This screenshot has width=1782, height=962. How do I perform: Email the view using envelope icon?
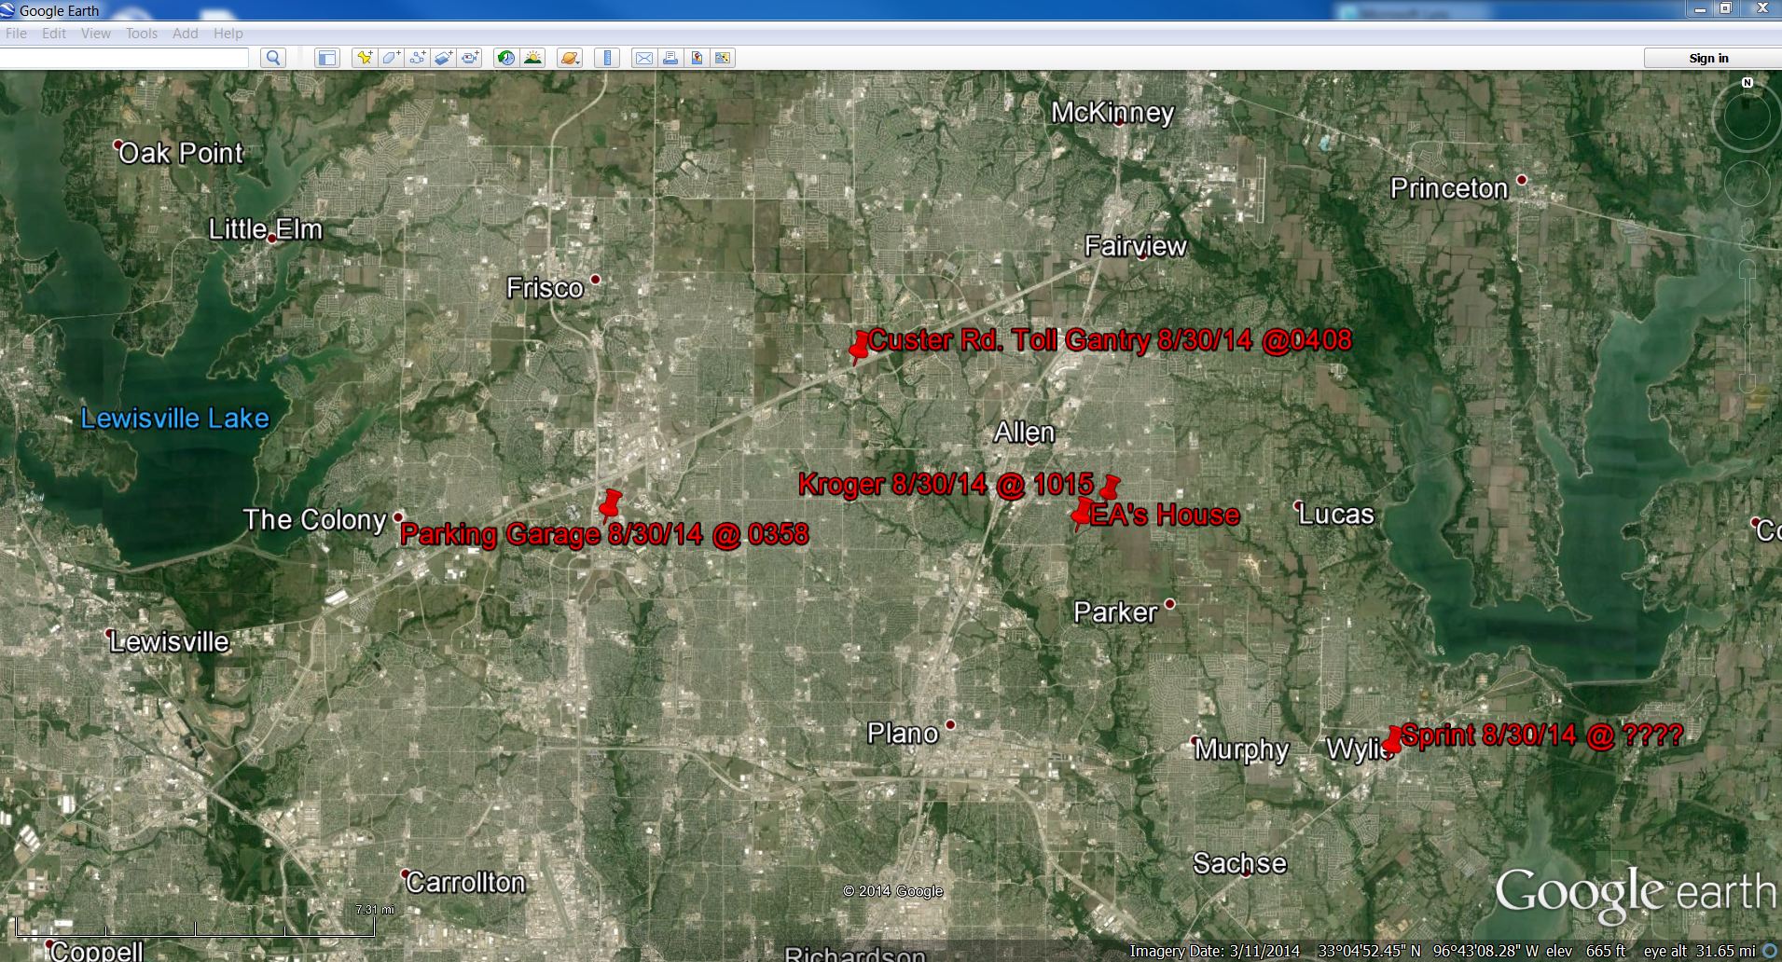643,58
